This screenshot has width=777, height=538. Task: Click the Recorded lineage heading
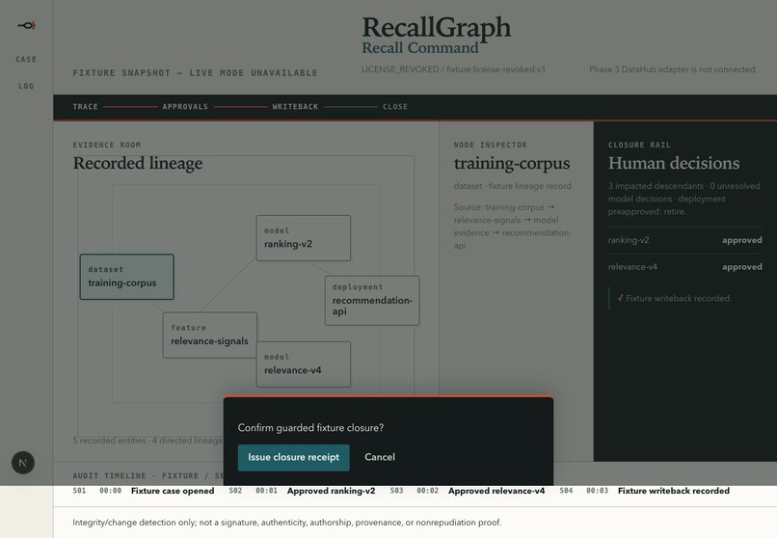click(x=138, y=163)
